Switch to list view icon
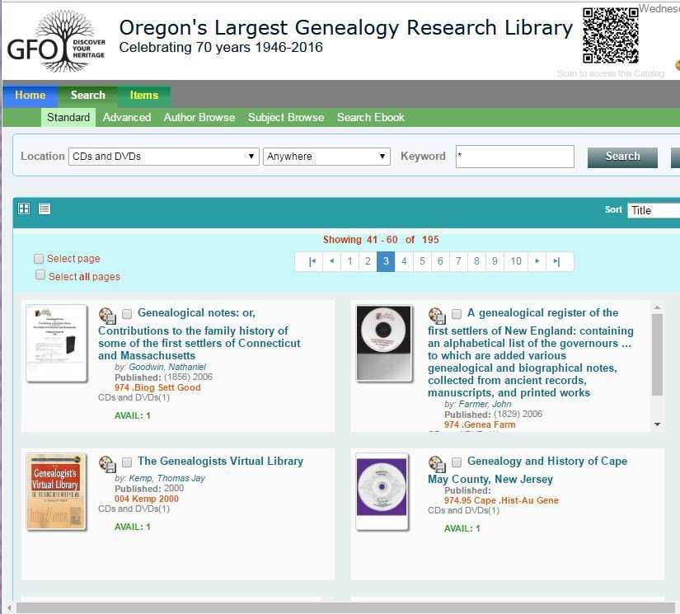680x614 pixels. pos(45,209)
